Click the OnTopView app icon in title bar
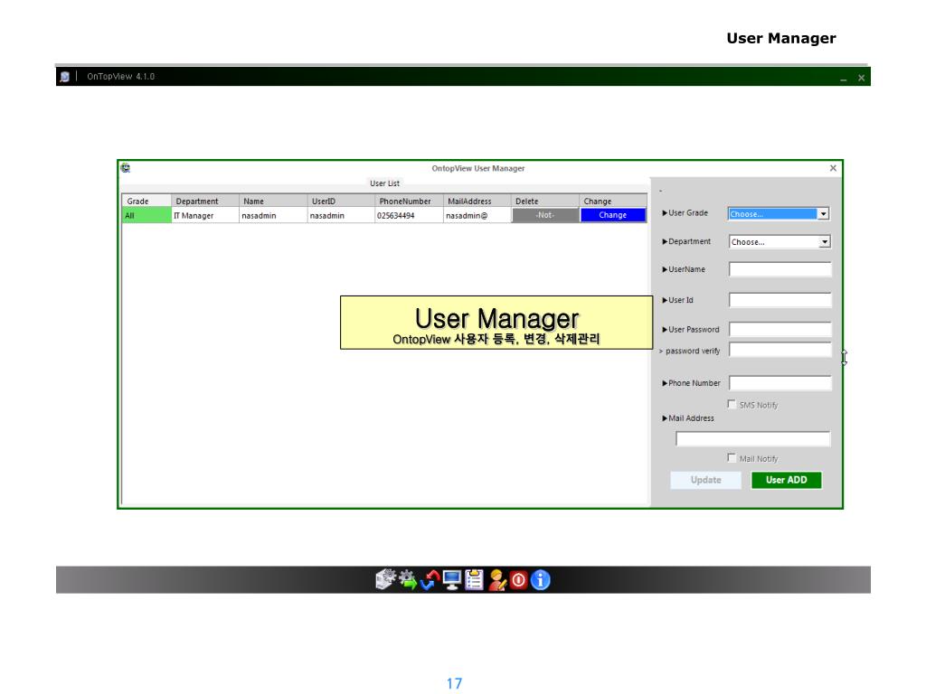926x694 pixels. pyautogui.click(x=64, y=77)
